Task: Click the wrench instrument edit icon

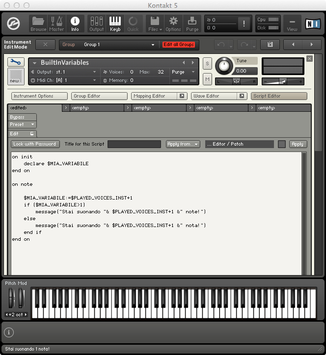Action: (x=16, y=62)
